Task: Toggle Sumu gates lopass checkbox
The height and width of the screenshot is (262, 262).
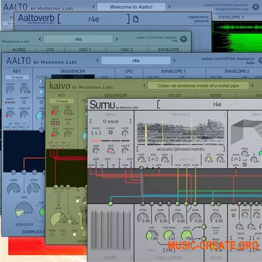Action: (215, 232)
